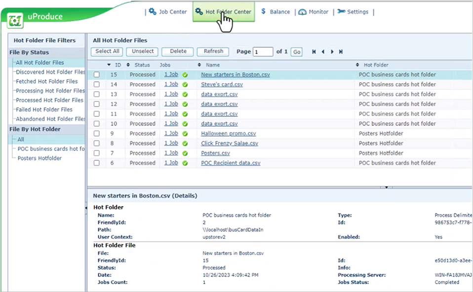The width and height of the screenshot is (473, 292).
Task: Click green status check for row ID 15
Action: coord(185,75)
